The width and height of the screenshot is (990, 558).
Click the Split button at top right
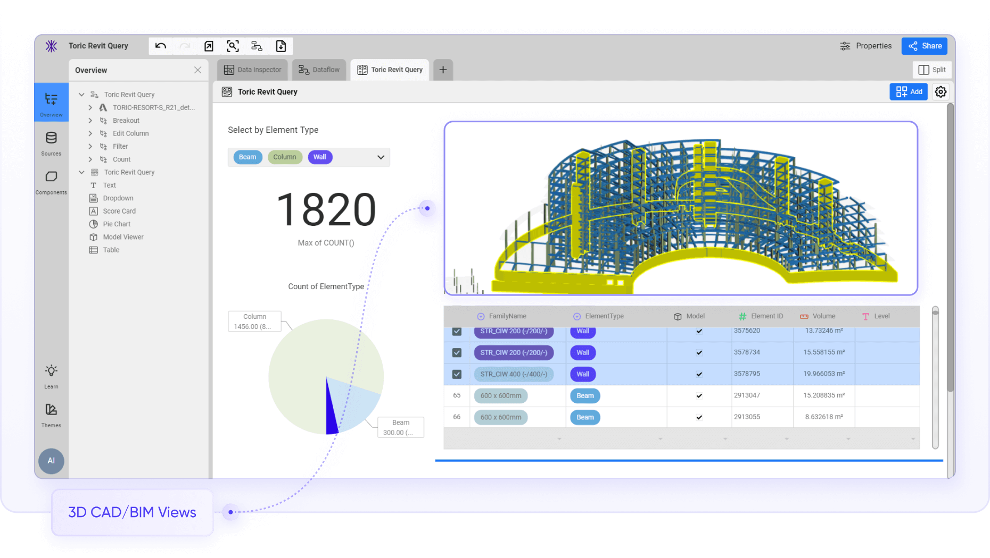coord(932,70)
